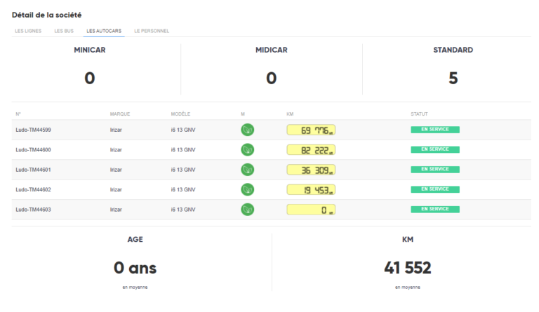Click the KM column header
The image size is (539, 312).
[x=290, y=114]
